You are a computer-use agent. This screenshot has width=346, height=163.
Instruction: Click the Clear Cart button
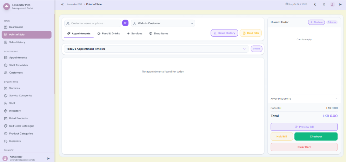point(304,147)
